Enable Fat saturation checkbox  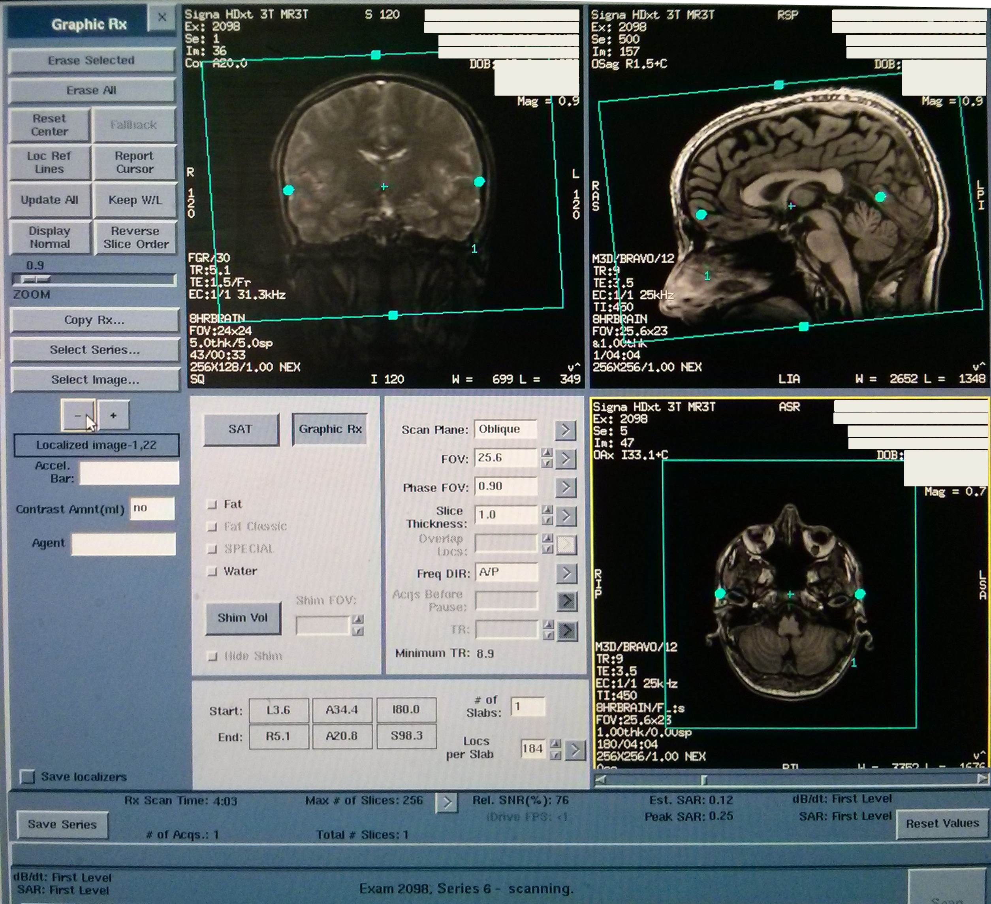(x=212, y=504)
